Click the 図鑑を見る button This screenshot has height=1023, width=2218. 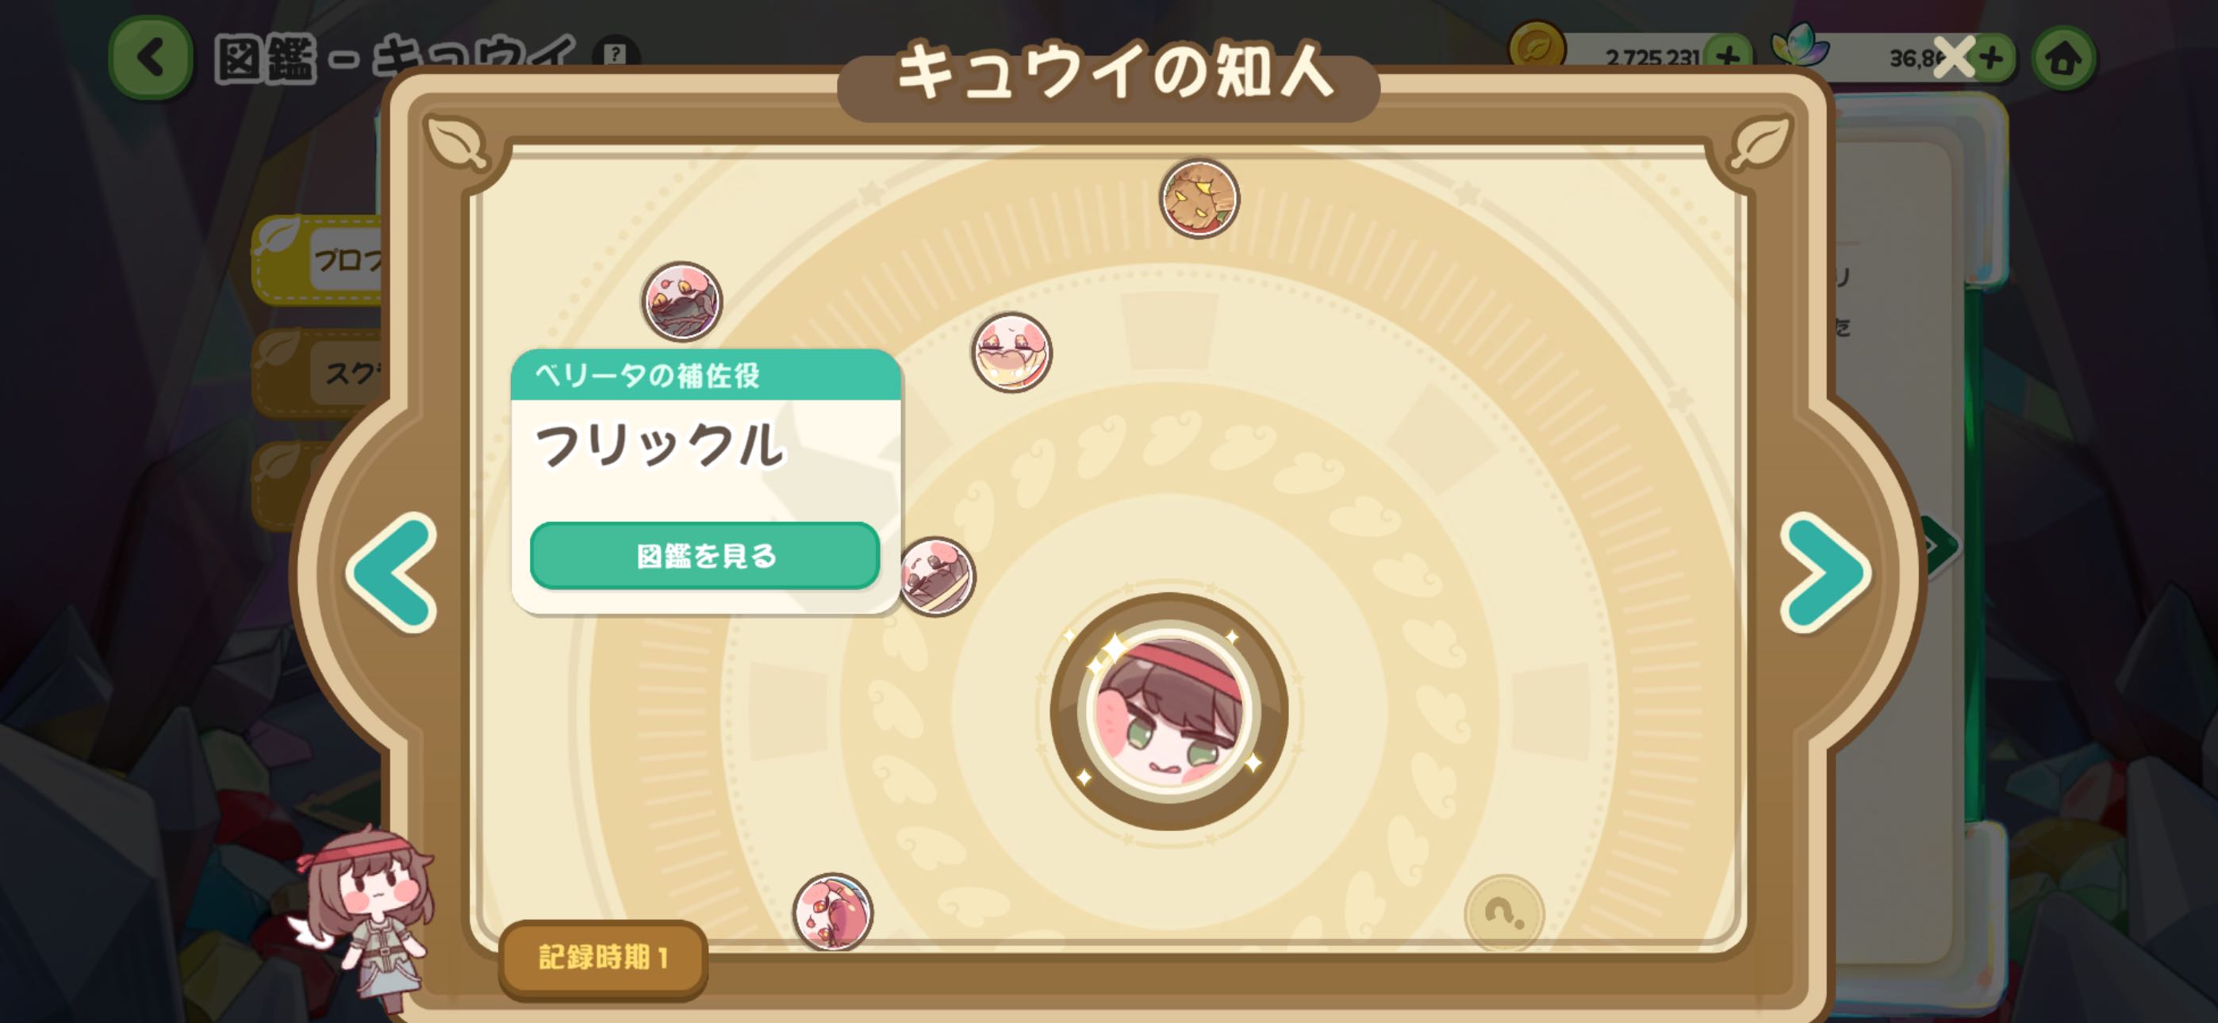[x=704, y=555]
